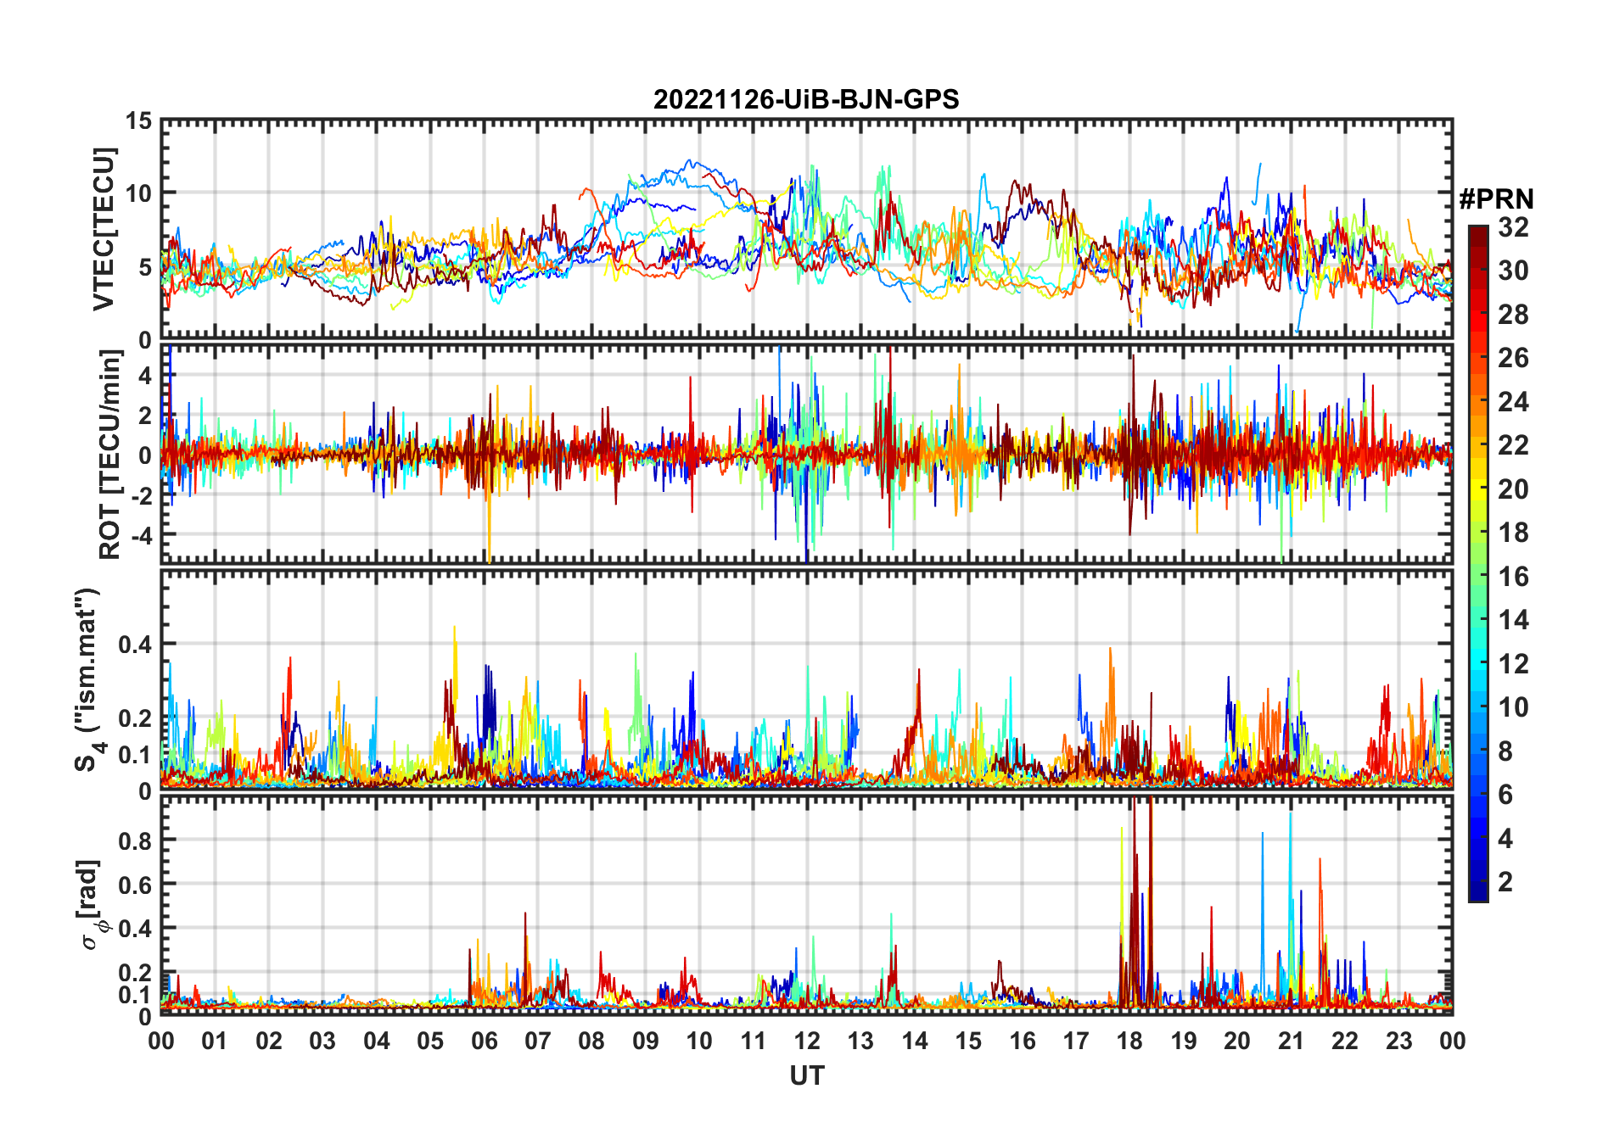Click the UT axis hour label 03

[x=322, y=1041]
